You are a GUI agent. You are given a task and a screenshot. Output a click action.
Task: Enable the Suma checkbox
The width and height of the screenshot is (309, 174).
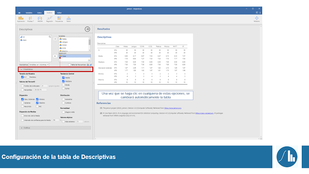[x=63, y=88]
